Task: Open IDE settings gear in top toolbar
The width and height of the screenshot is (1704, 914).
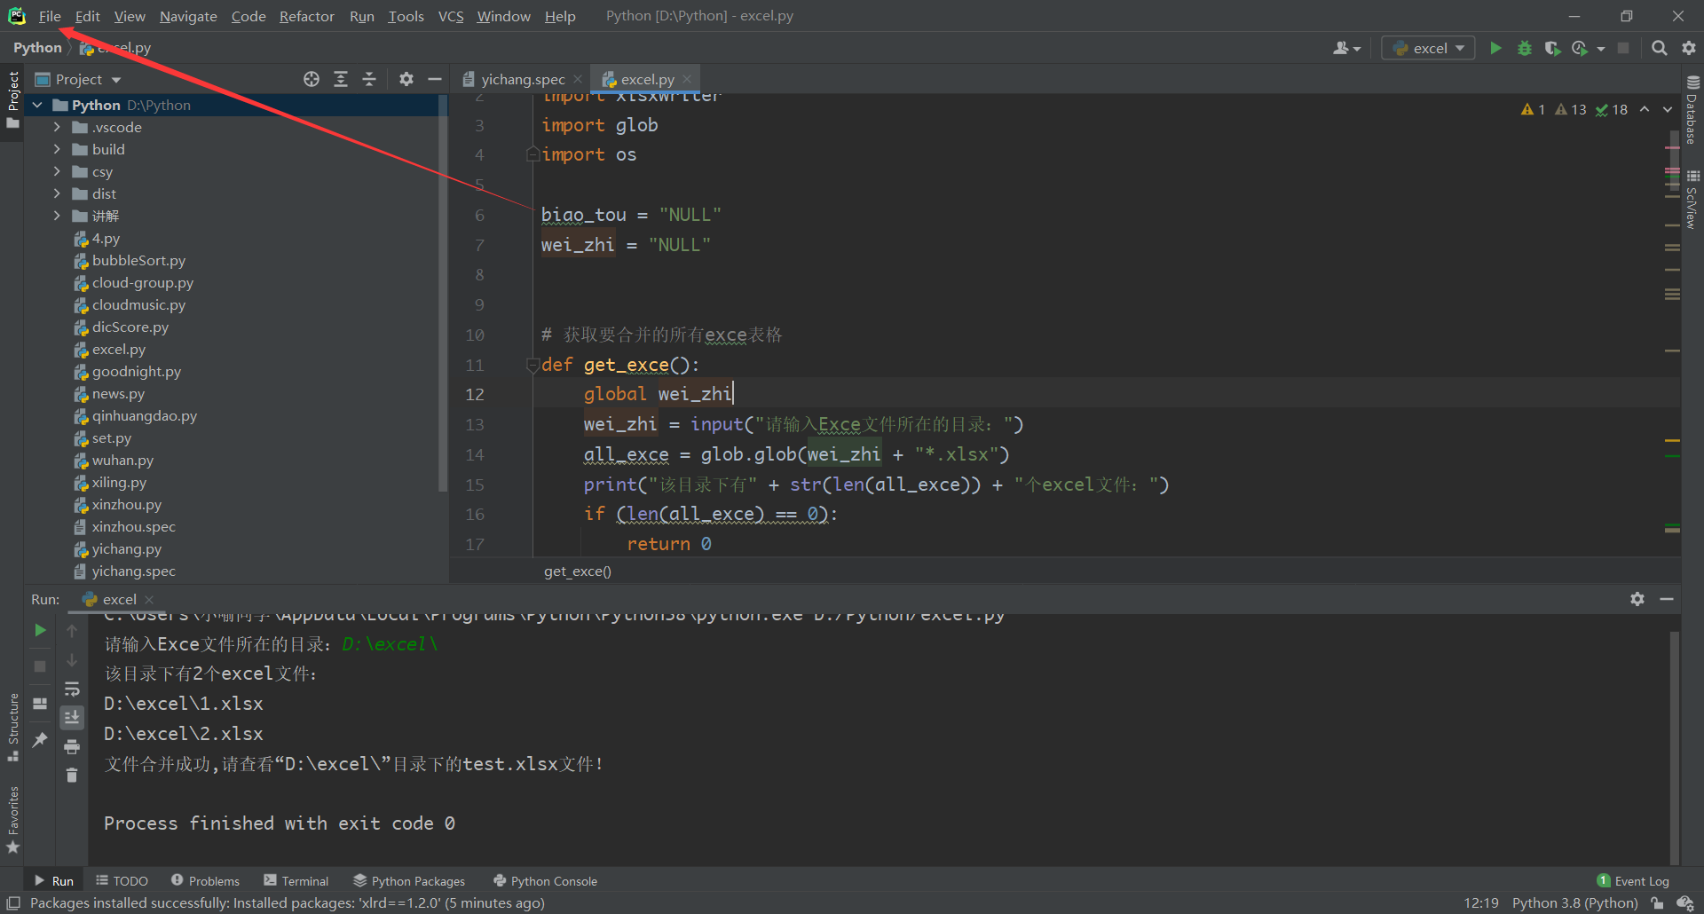Action: click(1689, 48)
